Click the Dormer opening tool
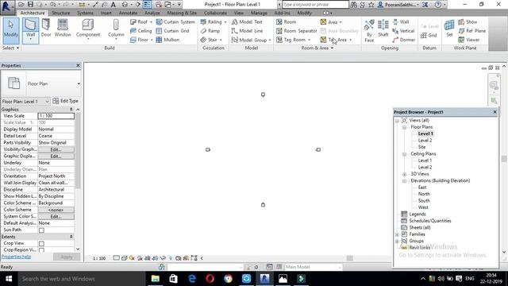Screen dimensions: 508x286 (404, 40)
